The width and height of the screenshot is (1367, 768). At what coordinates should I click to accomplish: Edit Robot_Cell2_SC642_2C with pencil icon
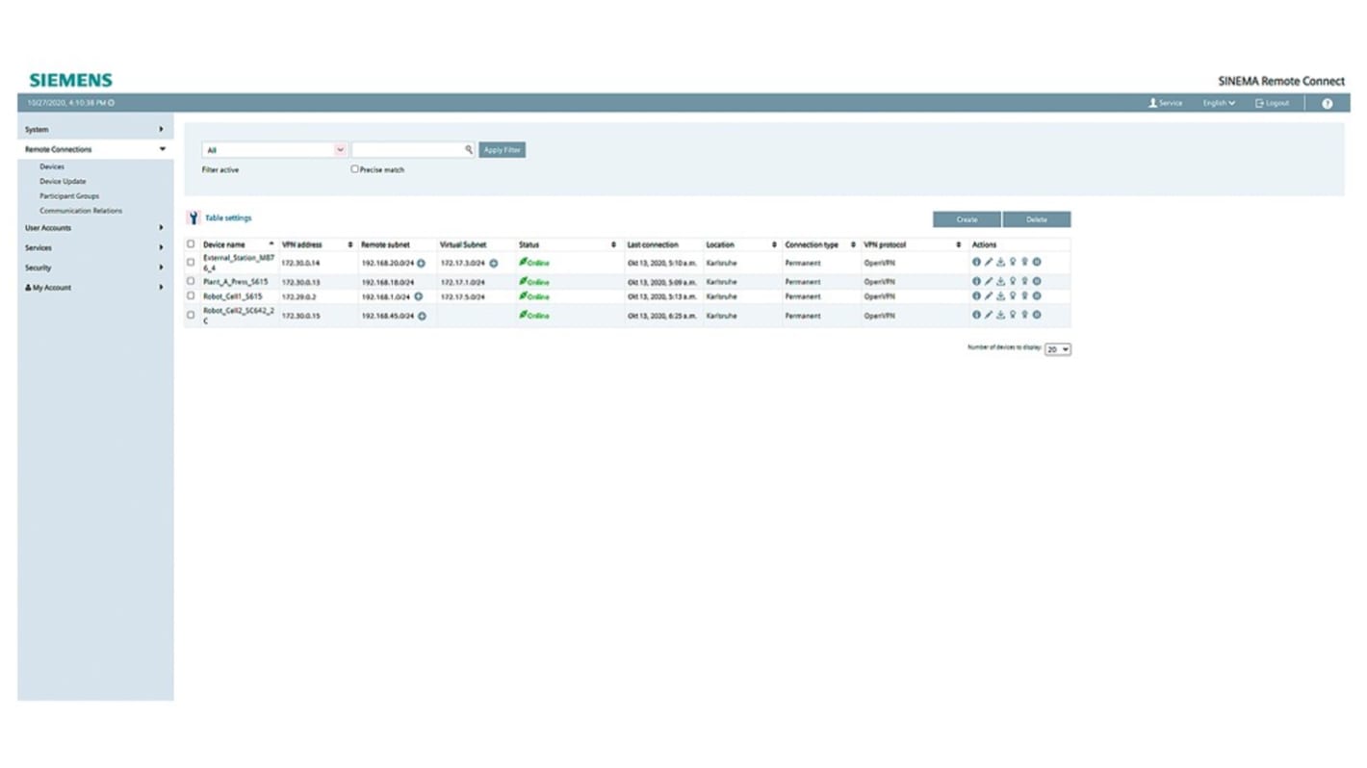989,315
